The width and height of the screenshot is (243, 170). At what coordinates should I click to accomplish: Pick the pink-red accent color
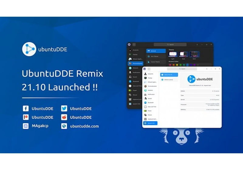170,65
